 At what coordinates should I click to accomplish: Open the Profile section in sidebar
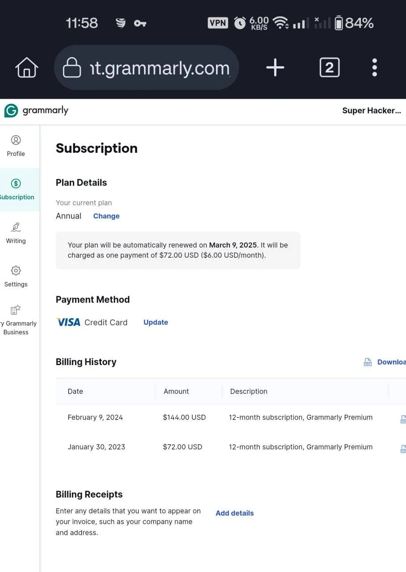coord(16,146)
